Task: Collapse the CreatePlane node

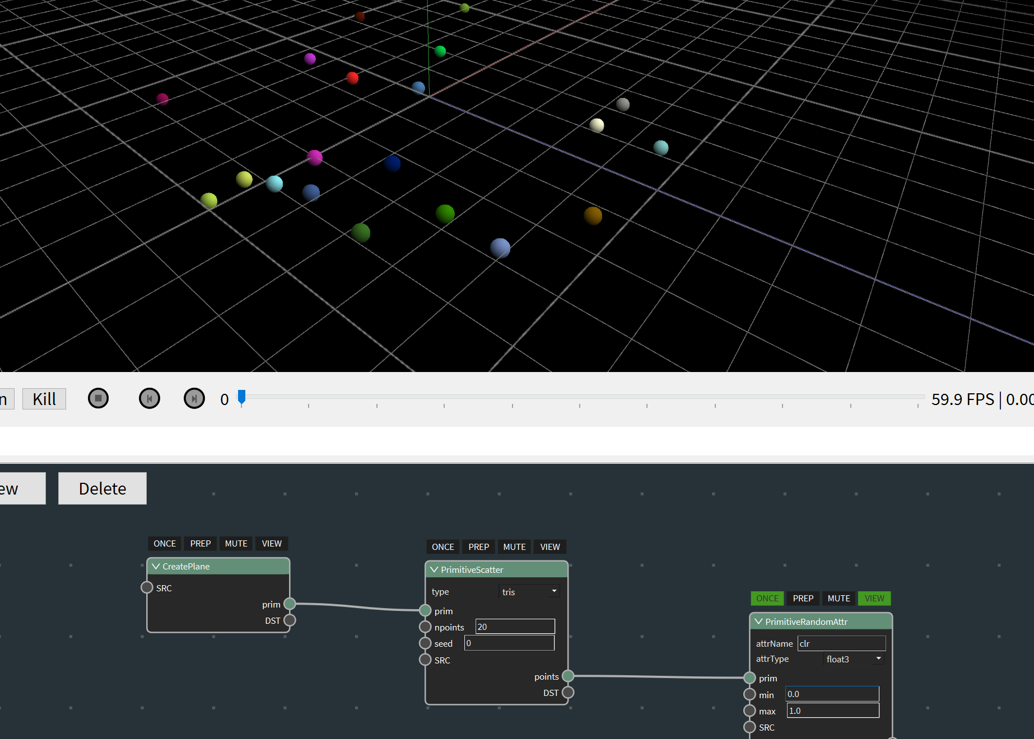Action: tap(156, 566)
